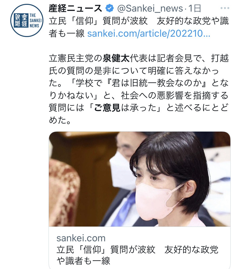Open the article card photo

(x=139, y=179)
